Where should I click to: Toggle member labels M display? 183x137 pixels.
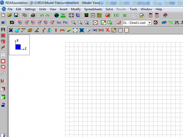tap(177, 22)
